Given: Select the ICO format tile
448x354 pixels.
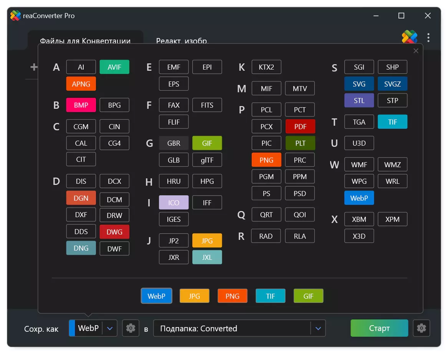Looking at the screenshot, I should pos(174,203).
